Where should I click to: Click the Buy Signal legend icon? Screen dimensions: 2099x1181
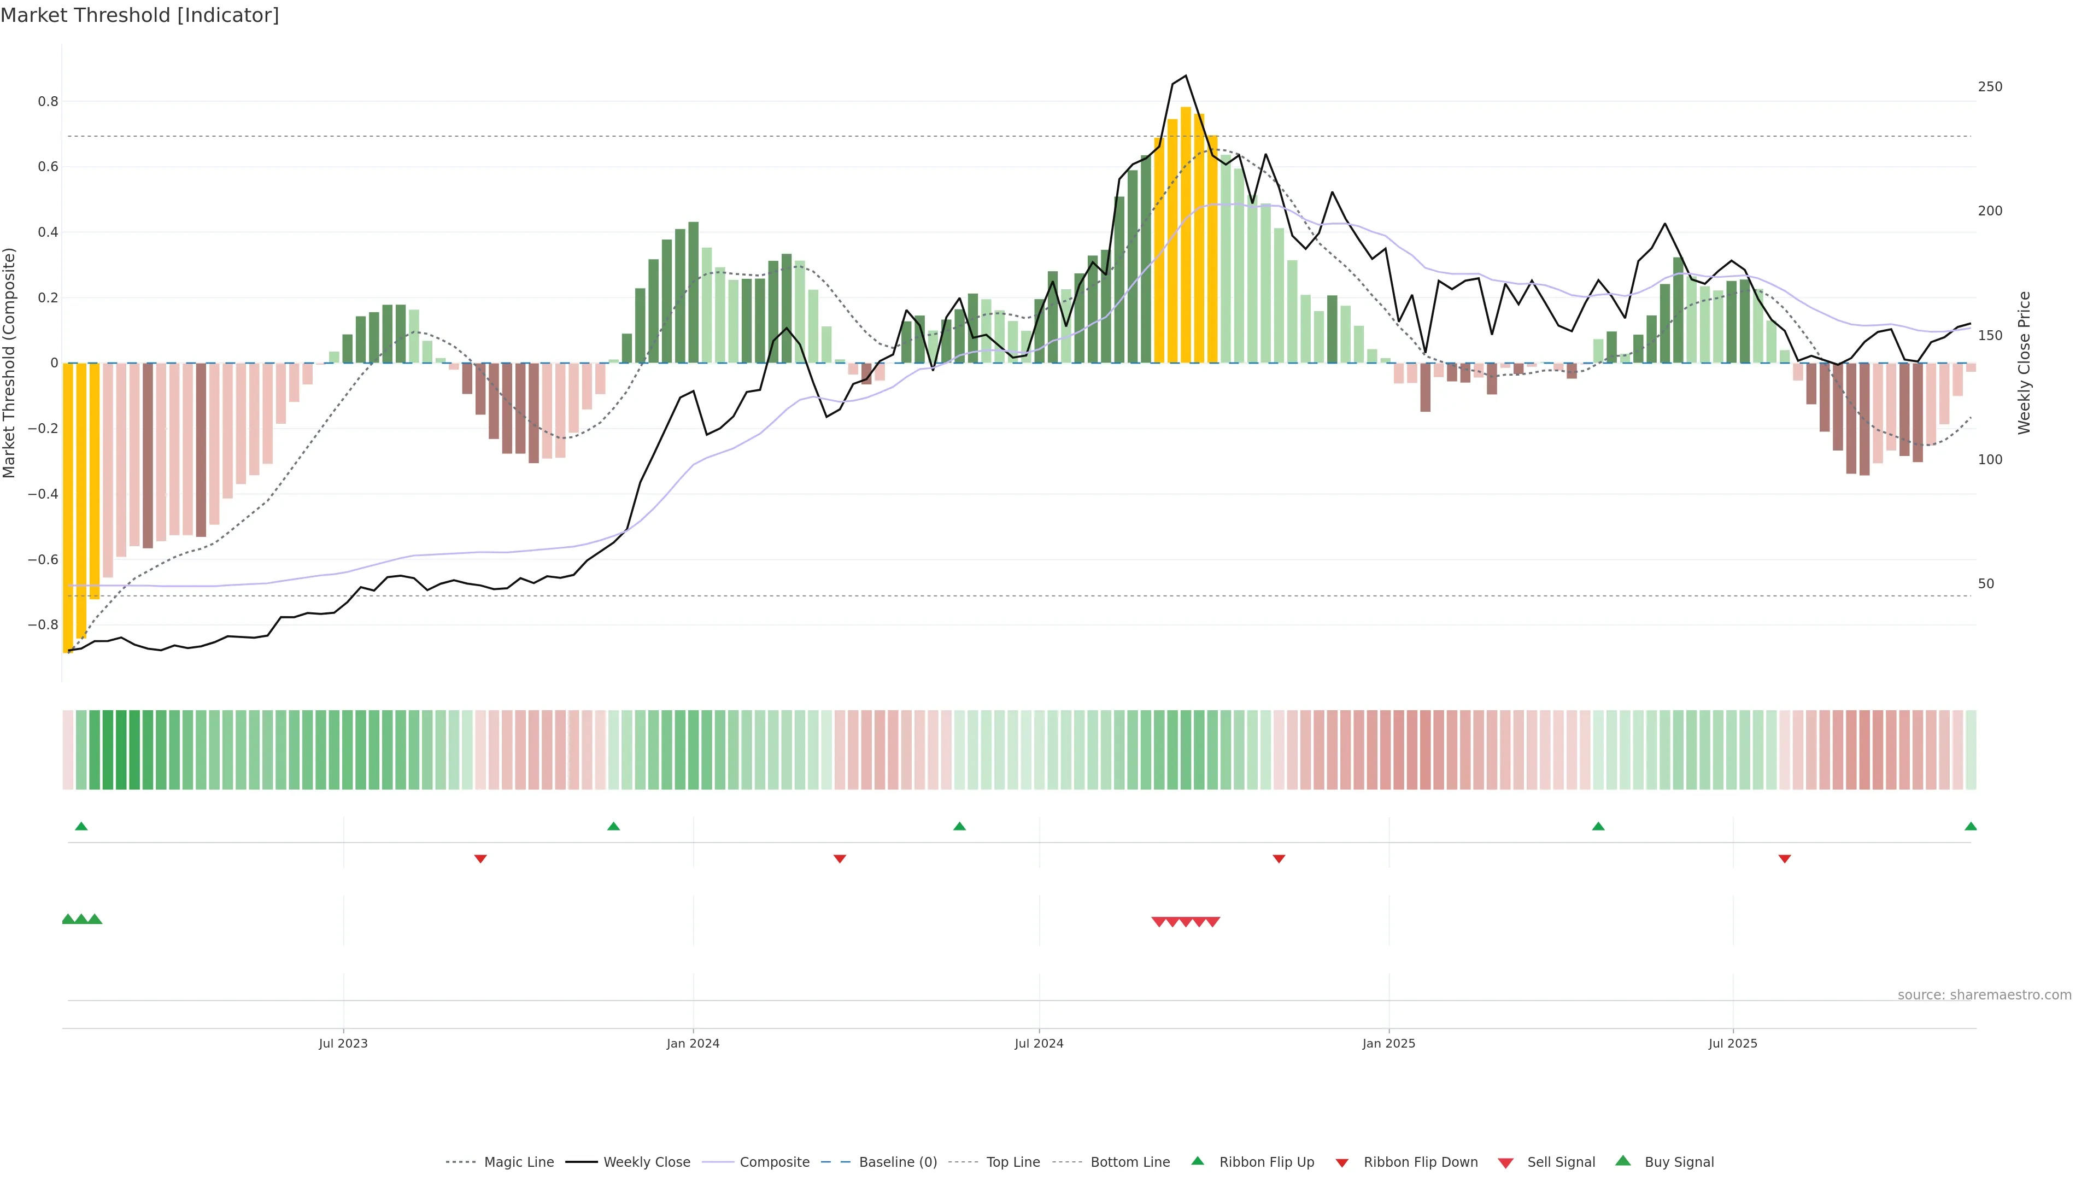tap(1623, 1161)
